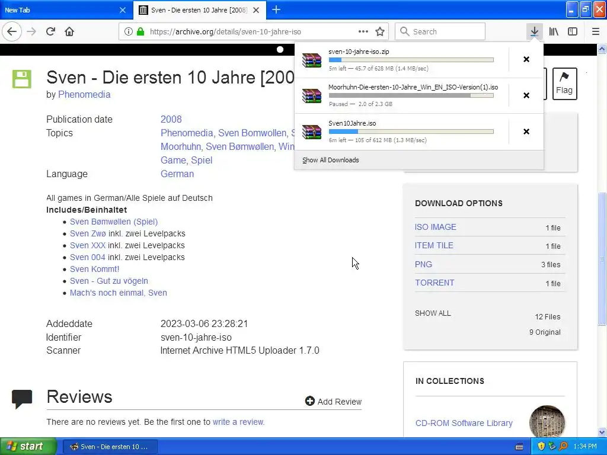Click the Add Review plus icon
Image resolution: width=607 pixels, height=455 pixels.
coord(309,401)
